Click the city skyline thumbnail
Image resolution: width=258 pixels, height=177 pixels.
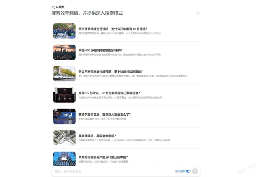(64, 52)
